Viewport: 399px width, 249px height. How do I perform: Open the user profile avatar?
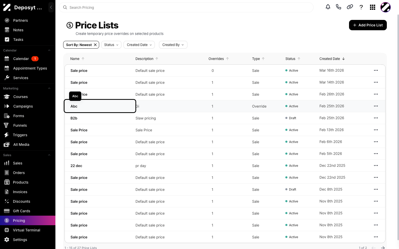386,7
